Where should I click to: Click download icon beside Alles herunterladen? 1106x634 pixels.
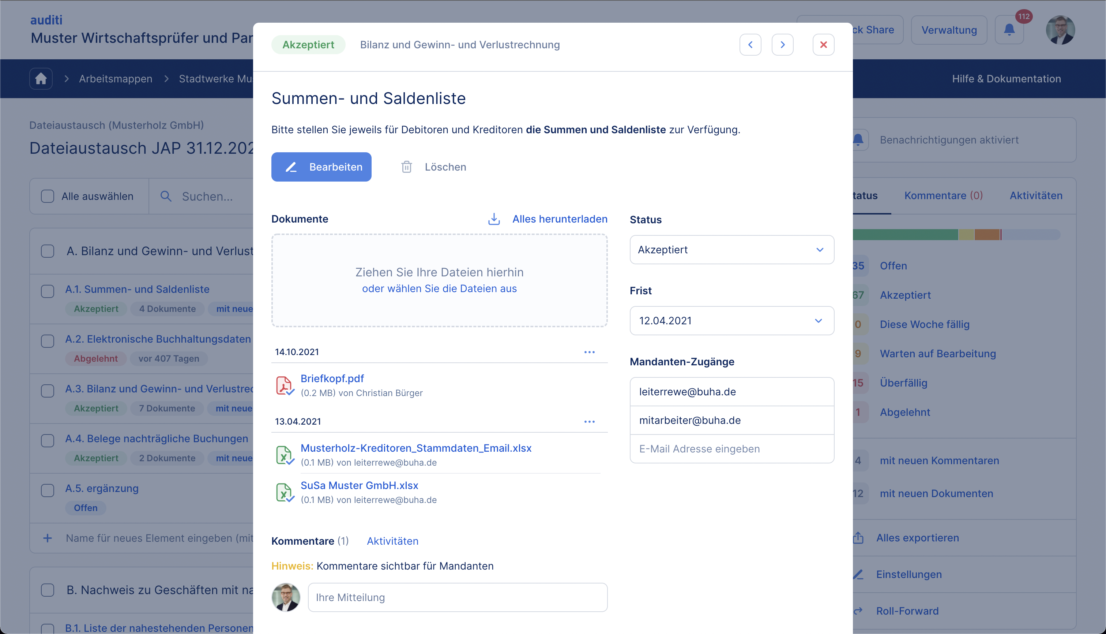494,219
